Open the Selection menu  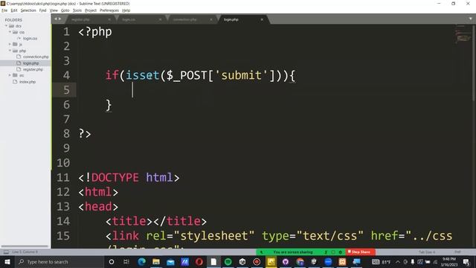coord(28,10)
